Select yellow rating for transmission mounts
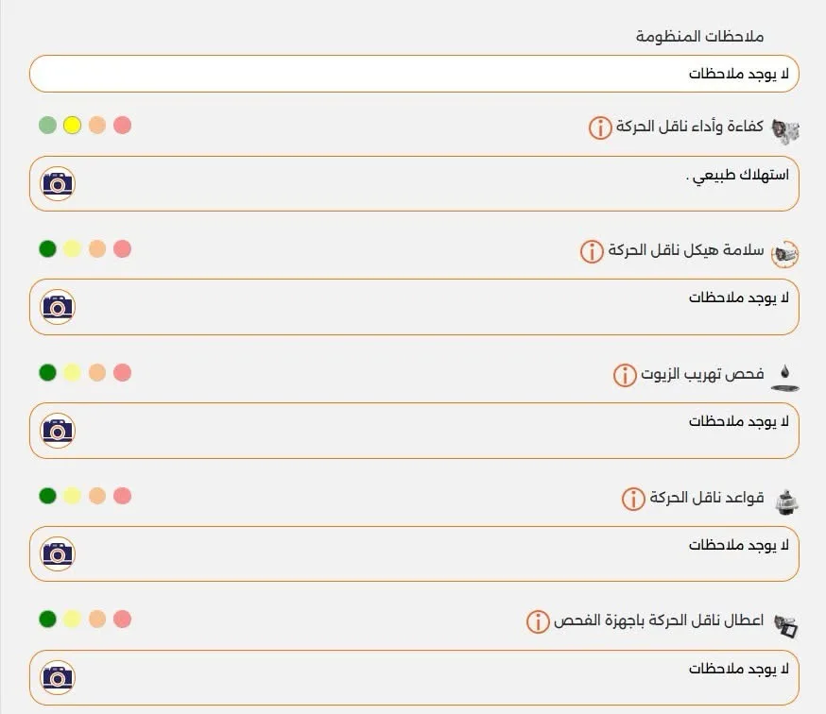The height and width of the screenshot is (714, 826). (x=72, y=496)
